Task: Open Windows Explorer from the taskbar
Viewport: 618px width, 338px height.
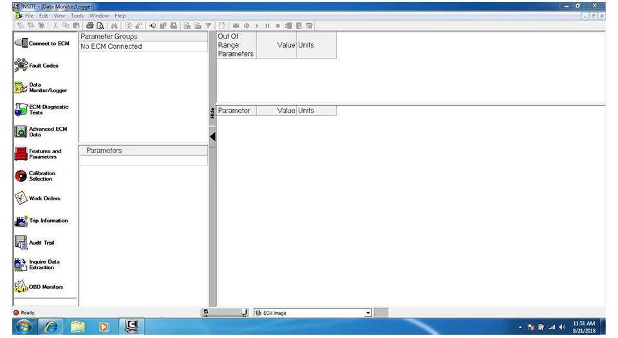Action: (78, 326)
